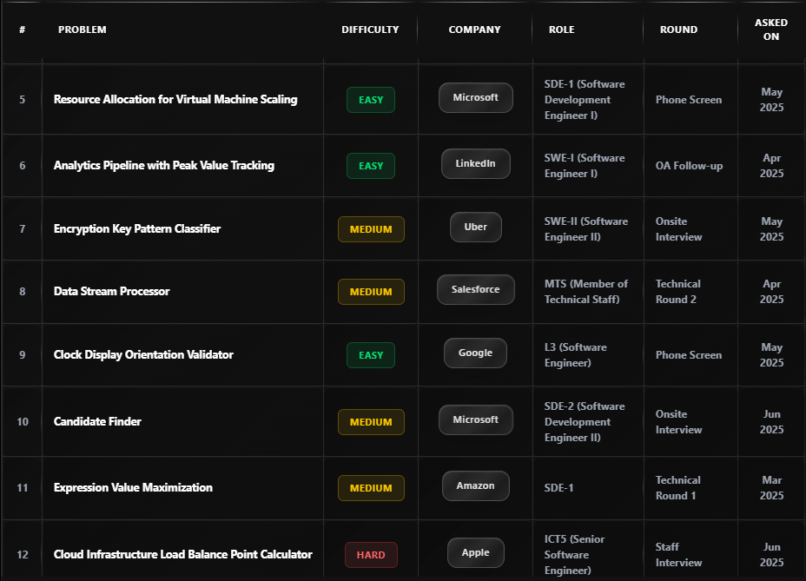The image size is (806, 581).
Task: Click the Google company tag
Action: tap(475, 353)
